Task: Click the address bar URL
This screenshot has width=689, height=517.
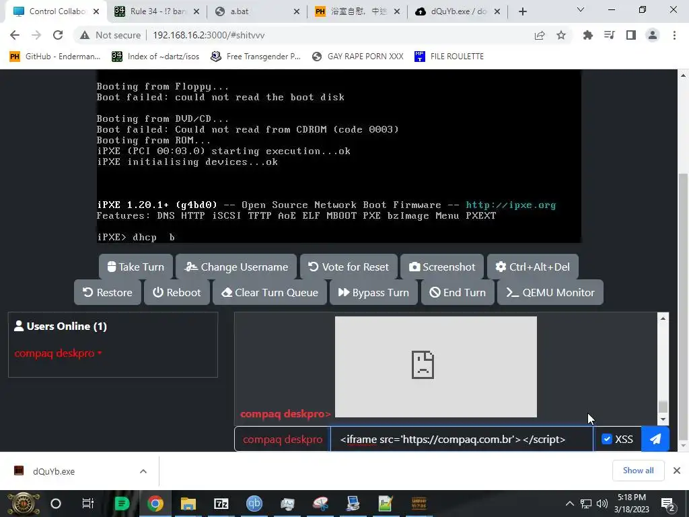Action: 209,35
